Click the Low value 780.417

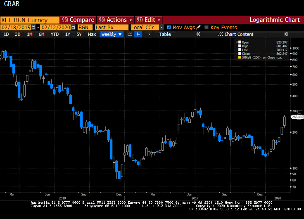pos(282,50)
